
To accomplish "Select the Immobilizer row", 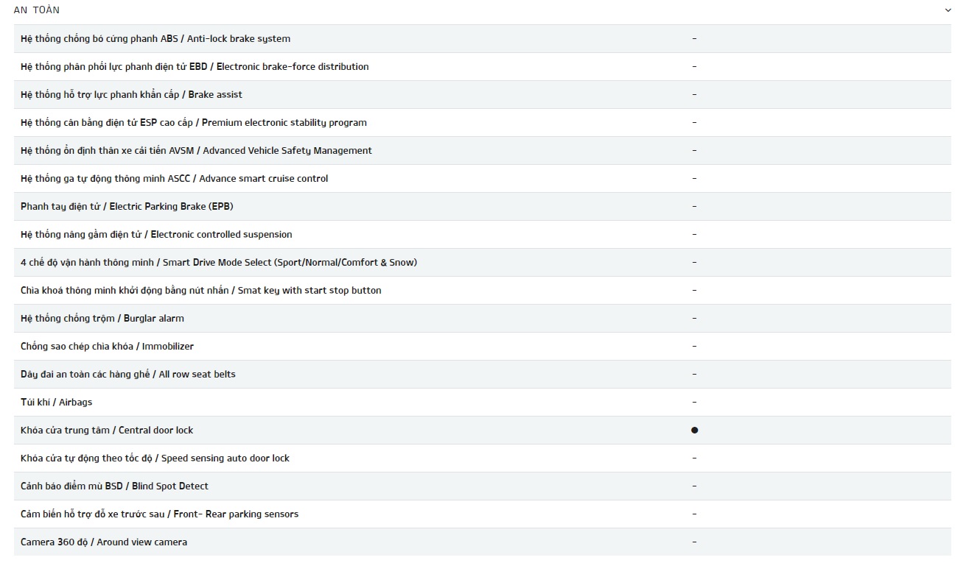I will point(482,346).
